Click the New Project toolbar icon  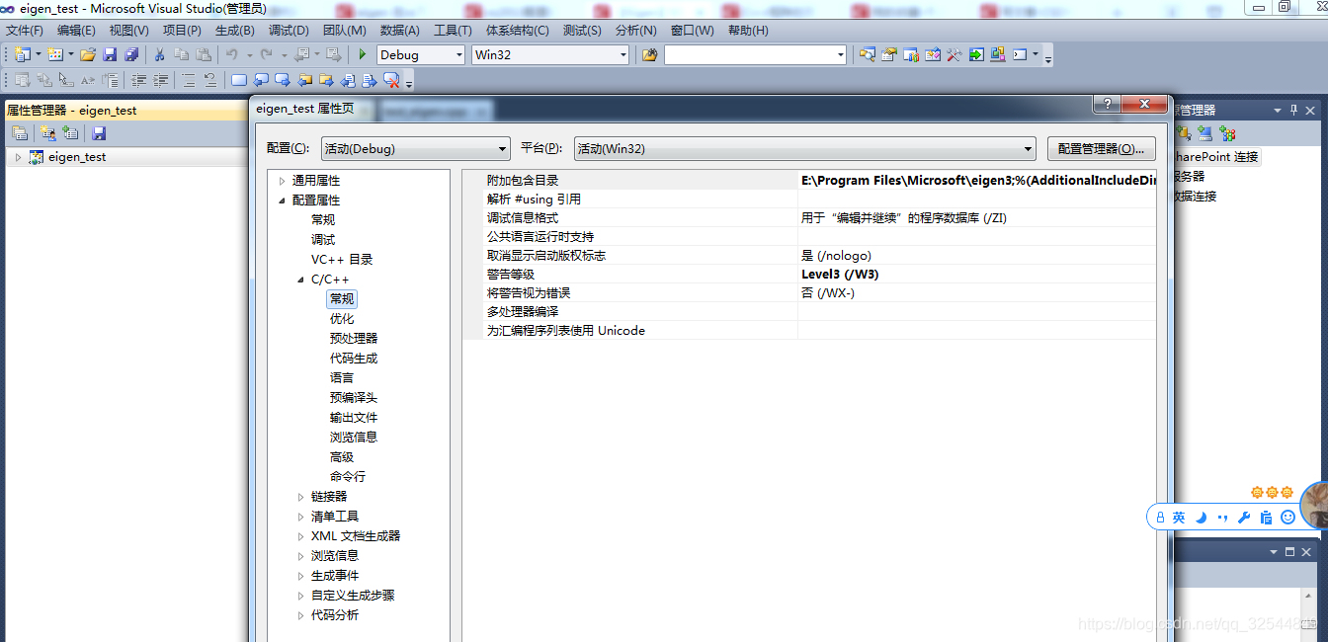click(23, 54)
